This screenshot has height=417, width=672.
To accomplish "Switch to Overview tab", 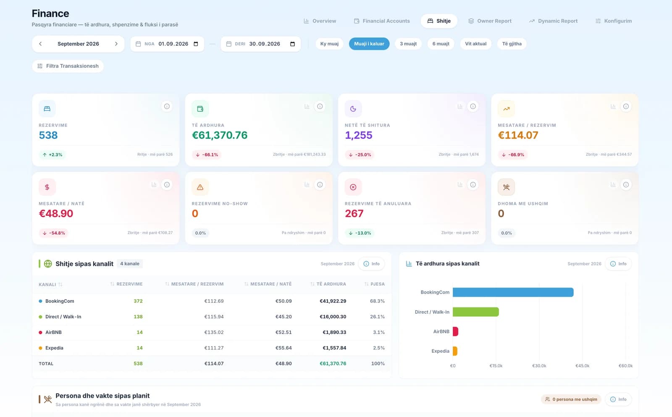I will coord(320,21).
